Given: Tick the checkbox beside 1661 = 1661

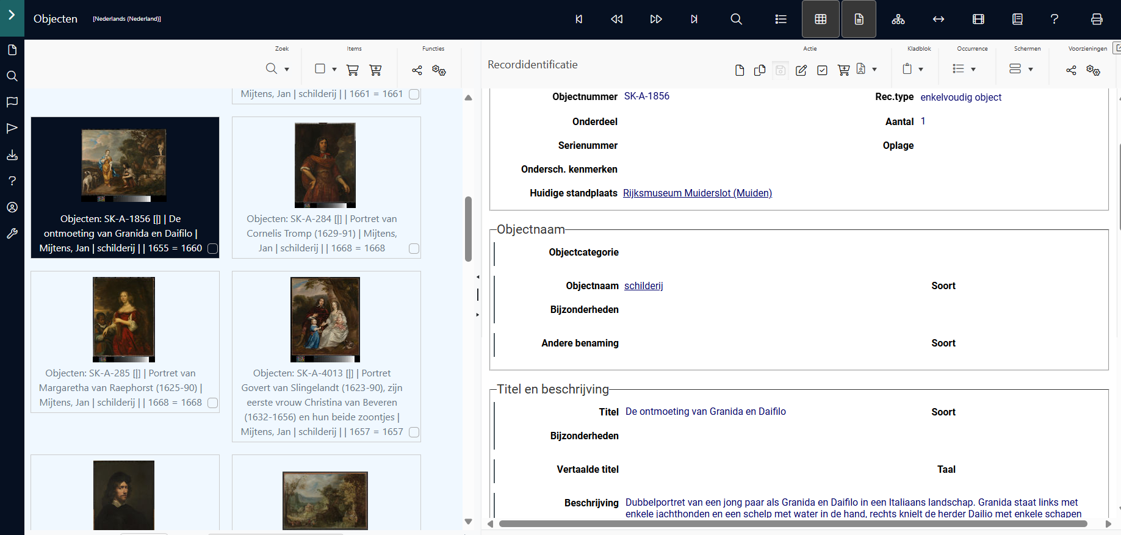Looking at the screenshot, I should tap(414, 94).
